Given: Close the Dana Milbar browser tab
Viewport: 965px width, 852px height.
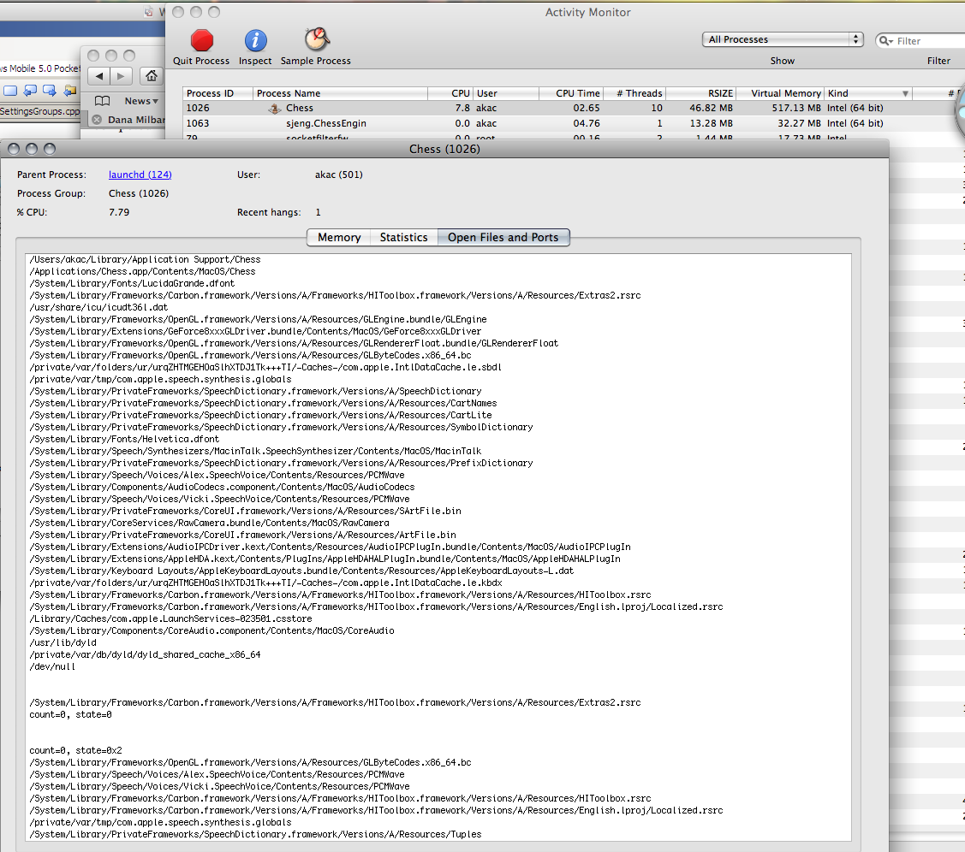Looking at the screenshot, I should (97, 120).
